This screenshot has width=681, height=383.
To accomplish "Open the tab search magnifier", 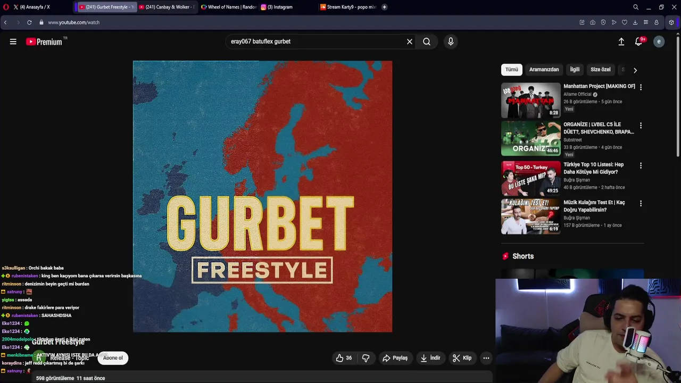I will point(635,7).
